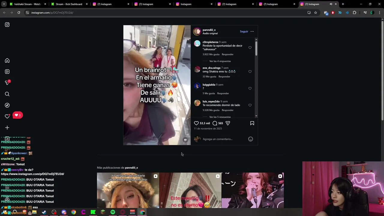The height and width of the screenshot is (216, 384).
Task: Close the active Instagram tab
Action: [x=336, y=4]
